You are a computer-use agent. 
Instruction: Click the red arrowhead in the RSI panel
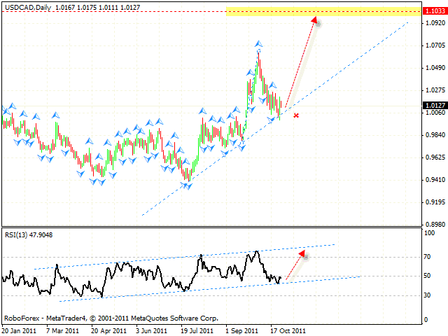tap(302, 253)
